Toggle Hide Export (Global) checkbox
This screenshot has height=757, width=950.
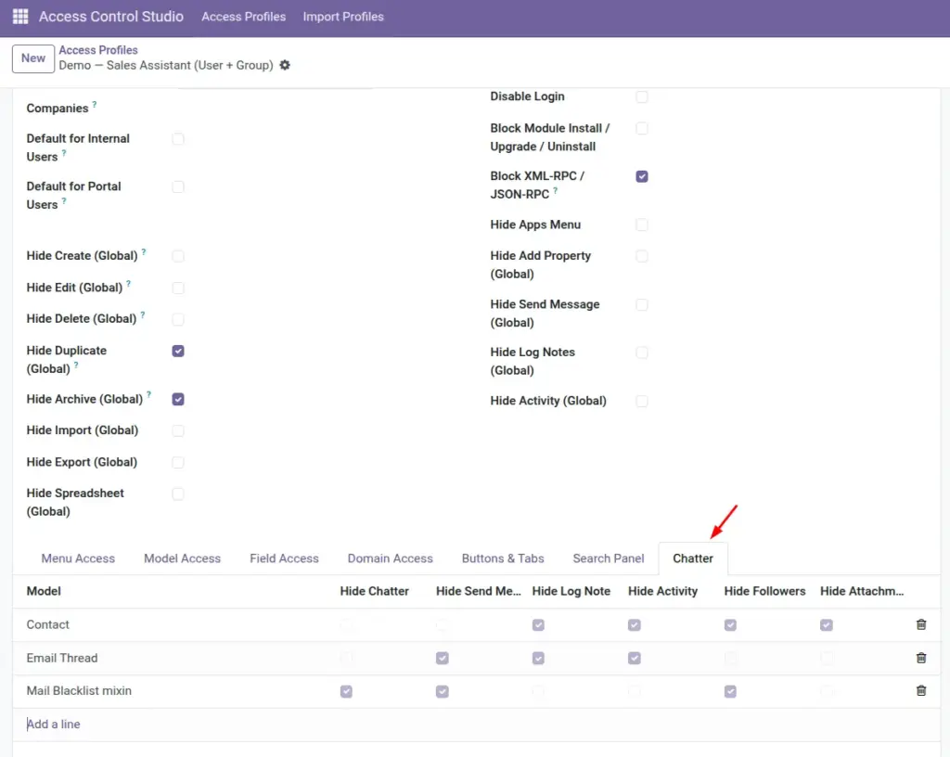pyautogui.click(x=178, y=462)
